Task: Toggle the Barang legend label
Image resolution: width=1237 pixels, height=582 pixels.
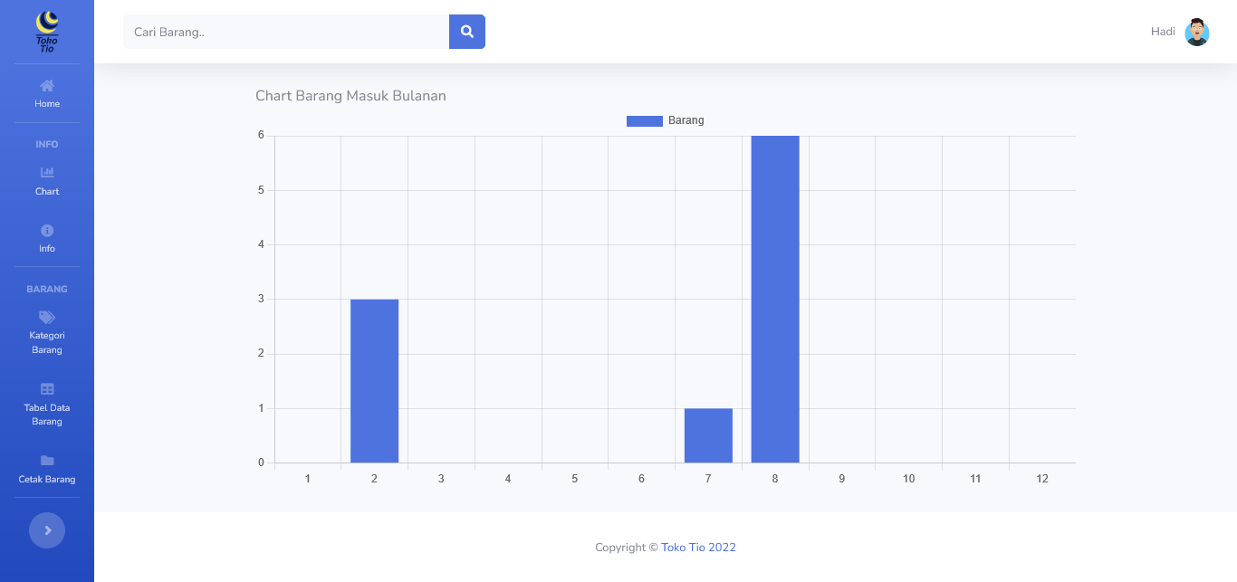Action: tap(686, 120)
